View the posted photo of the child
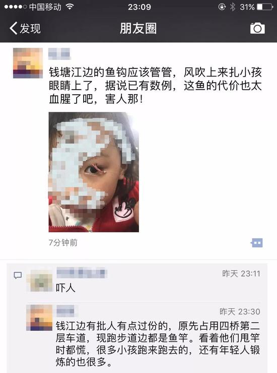The height and width of the screenshot is (373, 277). pyautogui.click(x=94, y=172)
